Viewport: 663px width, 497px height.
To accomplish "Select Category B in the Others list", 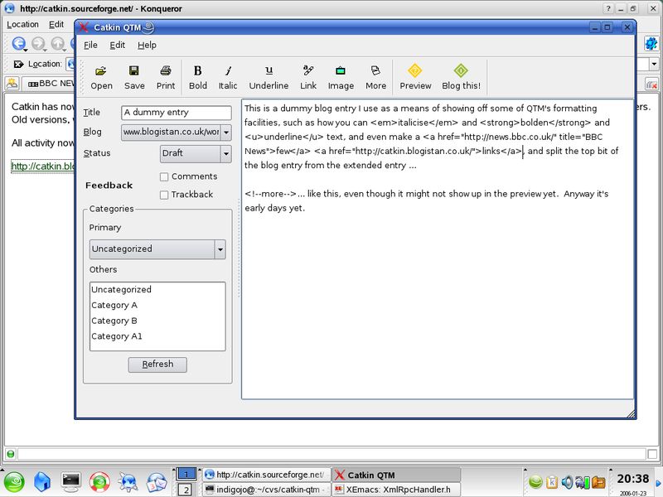I will pyautogui.click(x=157, y=321).
